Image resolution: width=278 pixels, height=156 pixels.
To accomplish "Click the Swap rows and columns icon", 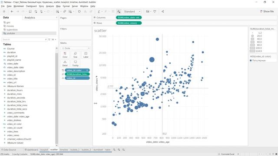I will tap(79, 12).
